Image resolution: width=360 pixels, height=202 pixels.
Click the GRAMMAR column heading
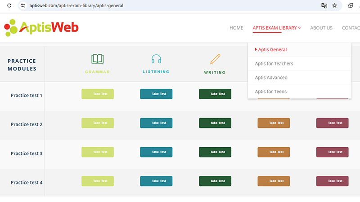pyautogui.click(x=98, y=72)
